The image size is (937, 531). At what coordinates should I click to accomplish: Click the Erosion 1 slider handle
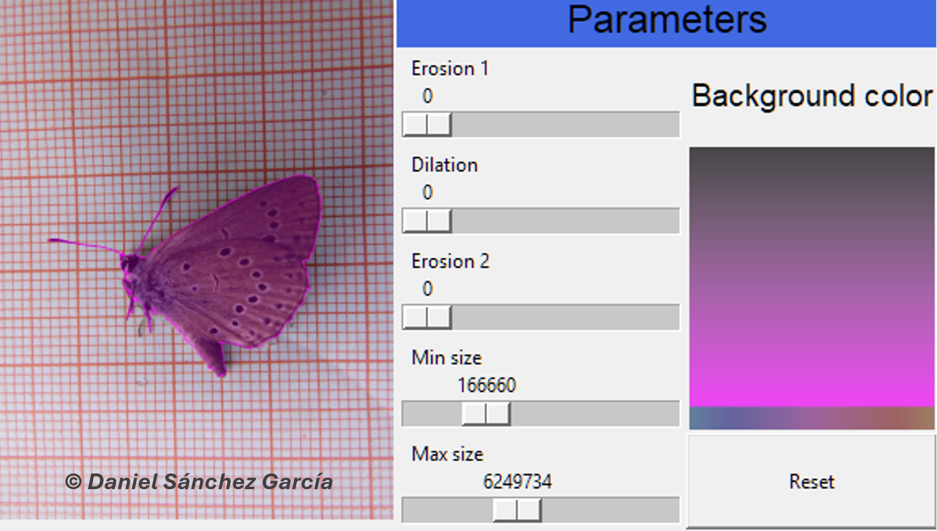427,125
